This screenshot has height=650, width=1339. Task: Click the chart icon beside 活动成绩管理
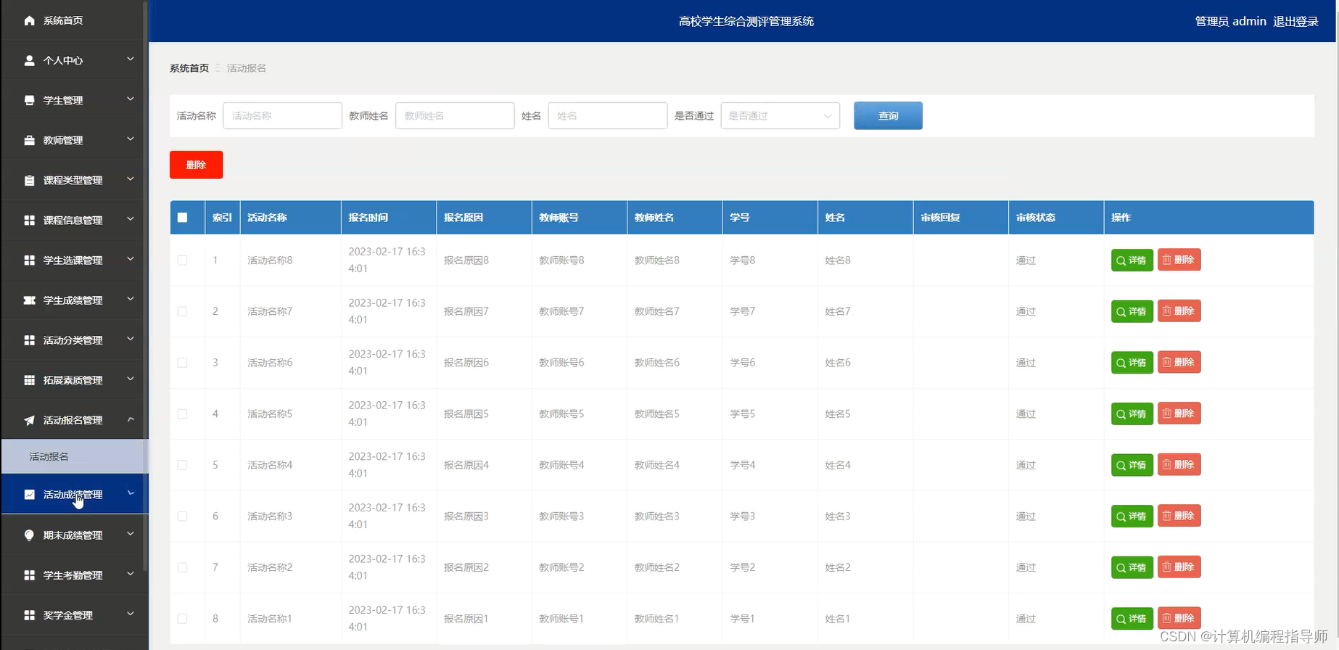coord(29,494)
